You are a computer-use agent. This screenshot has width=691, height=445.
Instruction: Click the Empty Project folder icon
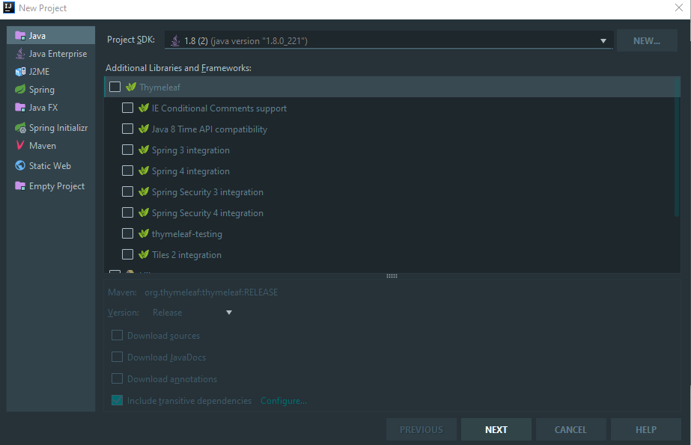point(20,185)
